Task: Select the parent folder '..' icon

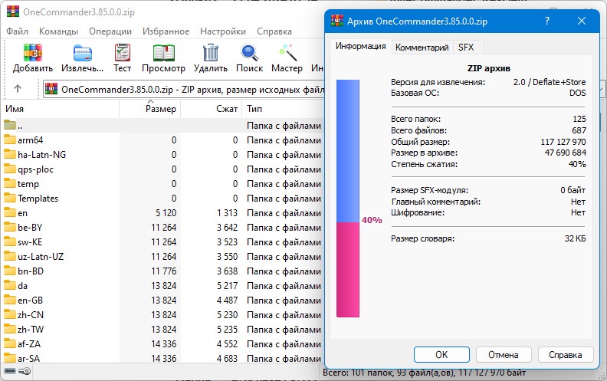Action: [x=10, y=125]
